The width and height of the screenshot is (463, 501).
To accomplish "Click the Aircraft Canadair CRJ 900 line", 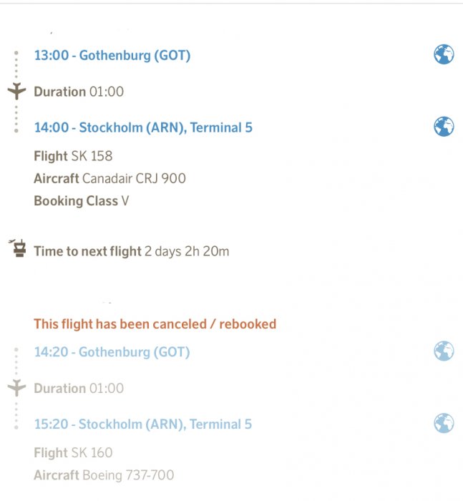I will [x=109, y=178].
